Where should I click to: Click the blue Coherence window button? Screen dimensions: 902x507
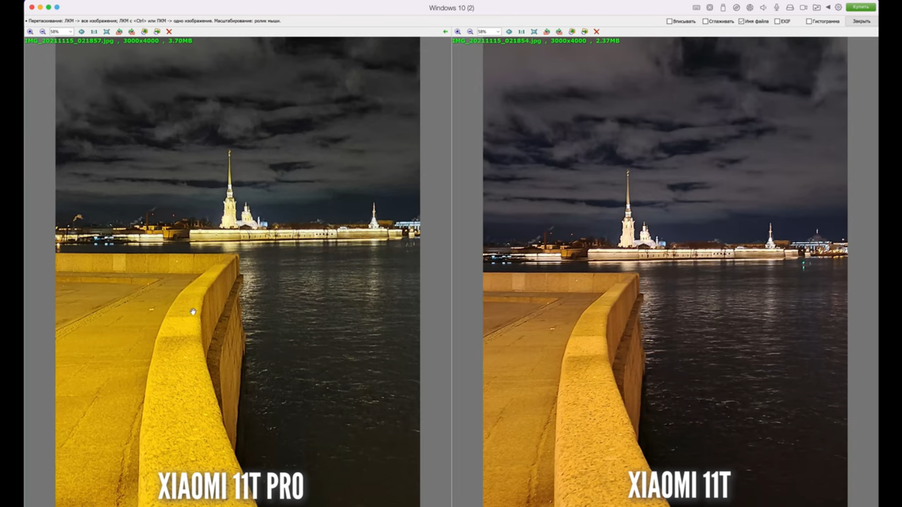[57, 7]
